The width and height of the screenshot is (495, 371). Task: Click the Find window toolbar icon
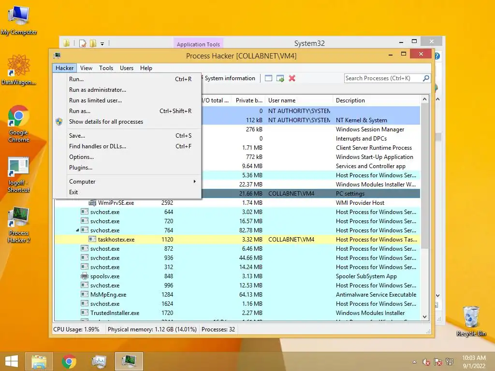pyautogui.click(x=268, y=78)
